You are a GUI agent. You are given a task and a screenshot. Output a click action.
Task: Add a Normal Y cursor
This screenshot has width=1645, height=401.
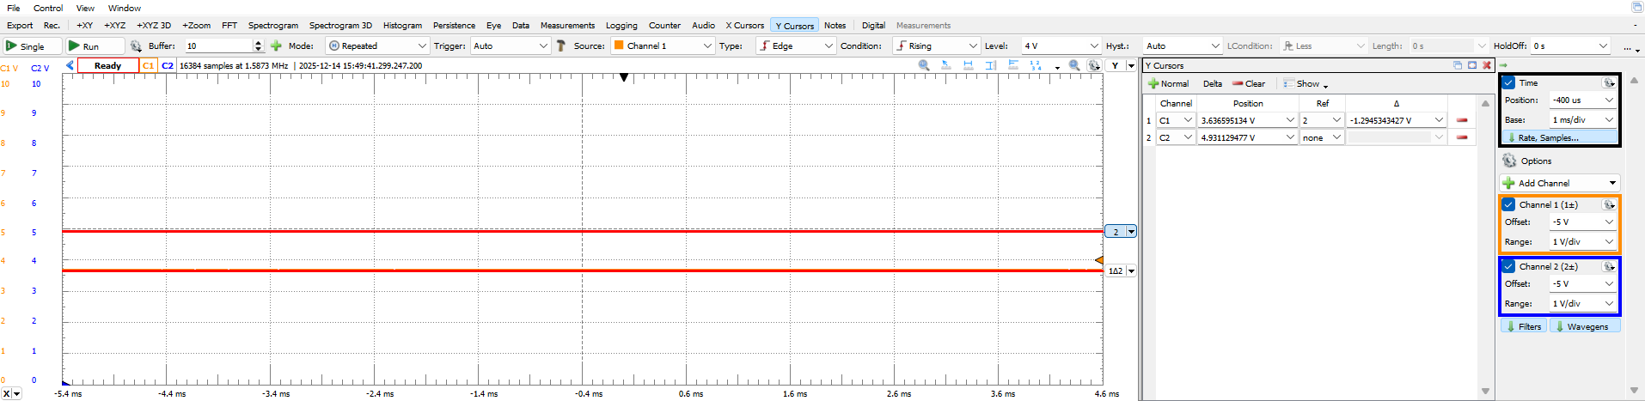coord(1168,84)
